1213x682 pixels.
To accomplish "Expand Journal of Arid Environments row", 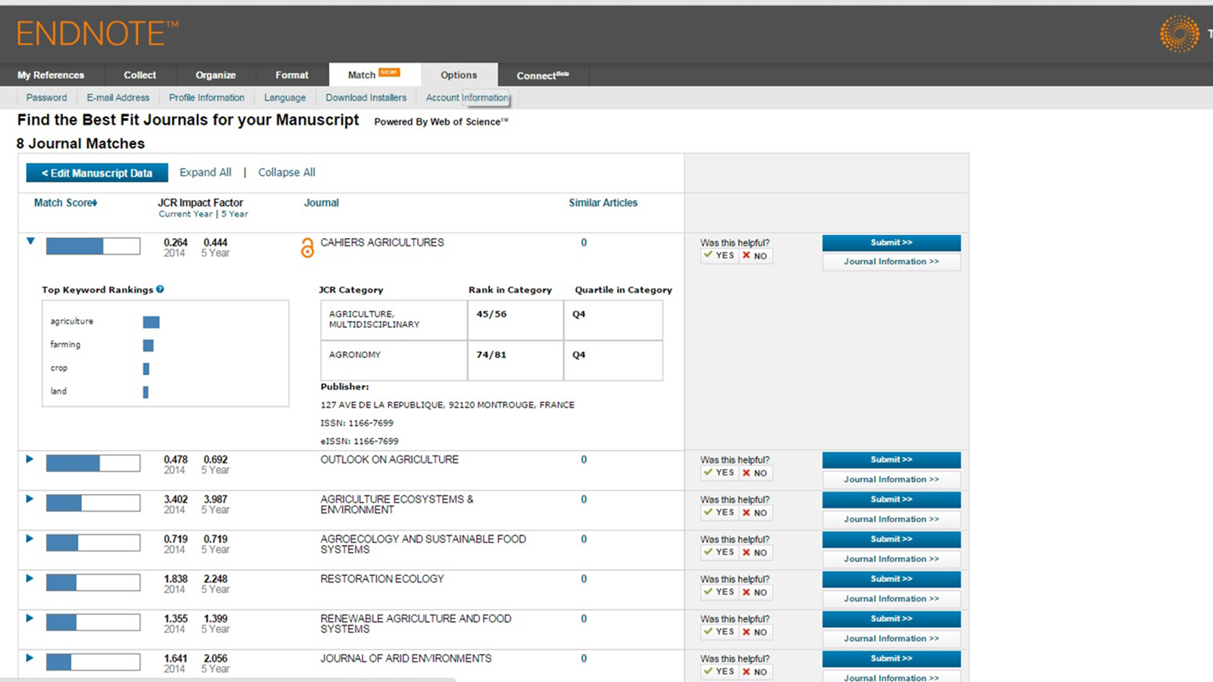I will click(x=30, y=658).
